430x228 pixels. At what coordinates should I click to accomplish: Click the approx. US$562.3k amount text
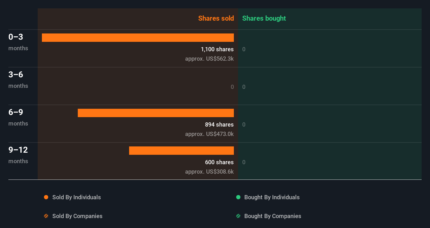point(209,59)
